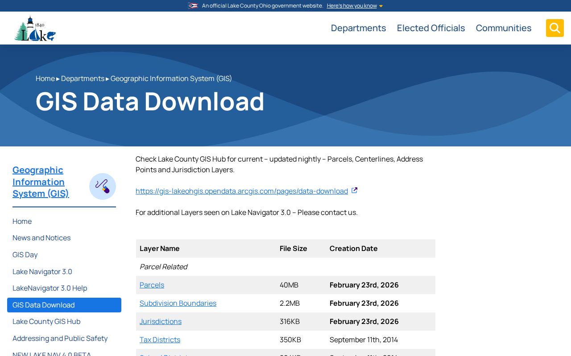
Task: Click the Geographic Information System sidebar heading
Action: [x=41, y=182]
